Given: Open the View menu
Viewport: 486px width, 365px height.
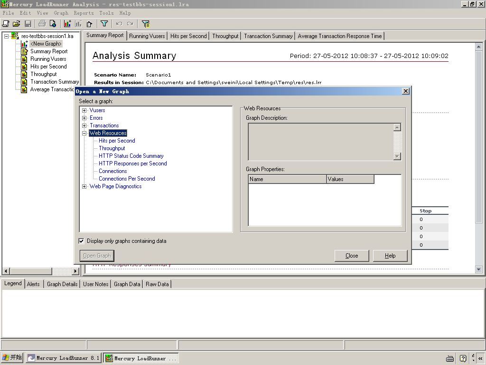Looking at the screenshot, I should pos(42,13).
